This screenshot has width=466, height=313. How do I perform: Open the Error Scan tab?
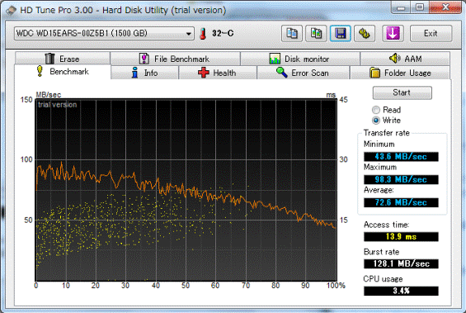pos(304,73)
